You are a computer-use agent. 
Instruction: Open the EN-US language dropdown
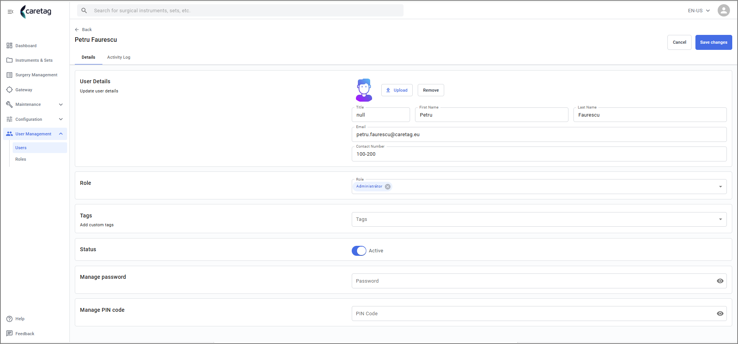click(x=699, y=11)
